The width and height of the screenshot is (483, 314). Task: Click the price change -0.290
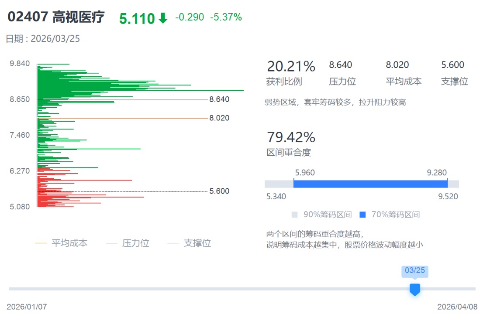click(190, 17)
